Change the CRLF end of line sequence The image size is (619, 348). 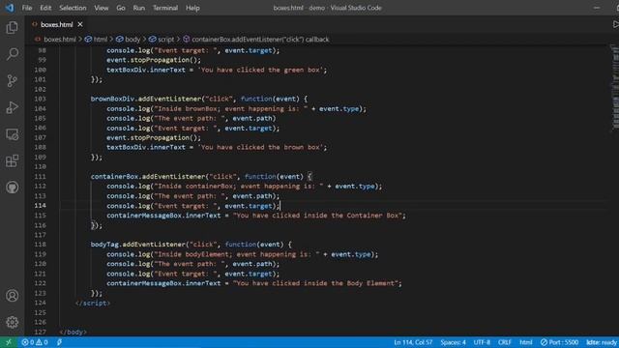(x=505, y=342)
